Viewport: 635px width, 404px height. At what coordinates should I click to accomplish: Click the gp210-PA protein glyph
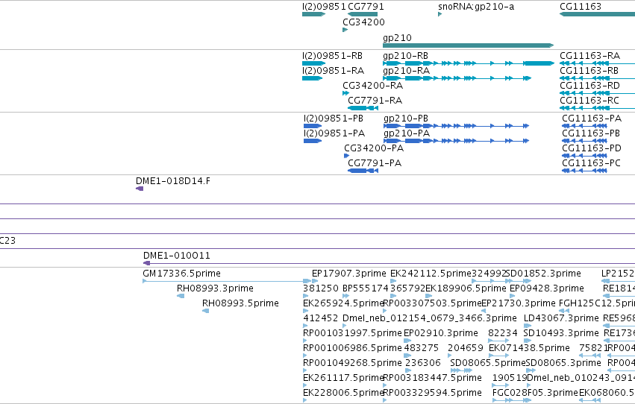[456, 141]
